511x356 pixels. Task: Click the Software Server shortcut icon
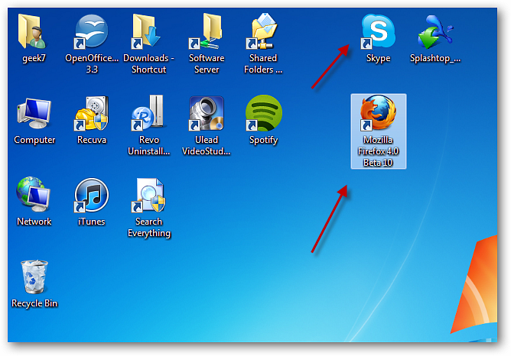(206, 31)
